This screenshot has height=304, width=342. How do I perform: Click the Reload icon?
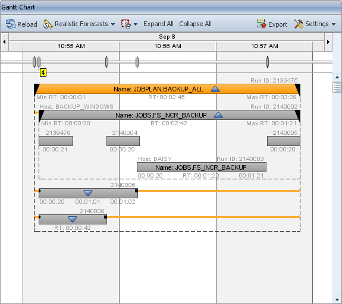(11, 24)
